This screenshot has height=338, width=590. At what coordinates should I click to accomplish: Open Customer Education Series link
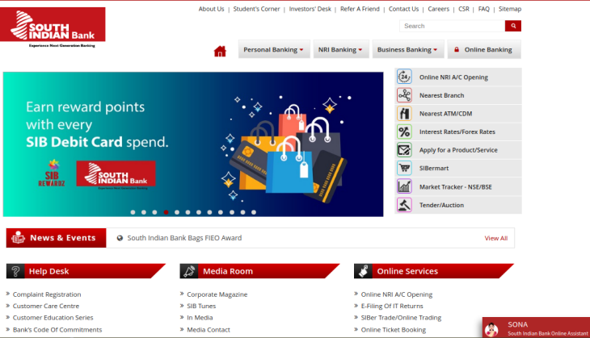53,318
